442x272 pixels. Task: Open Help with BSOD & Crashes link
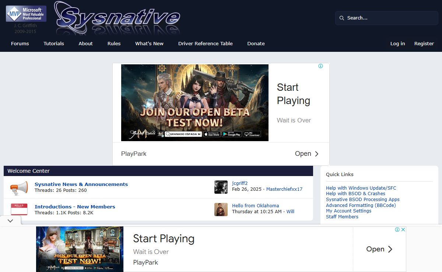[355, 194]
